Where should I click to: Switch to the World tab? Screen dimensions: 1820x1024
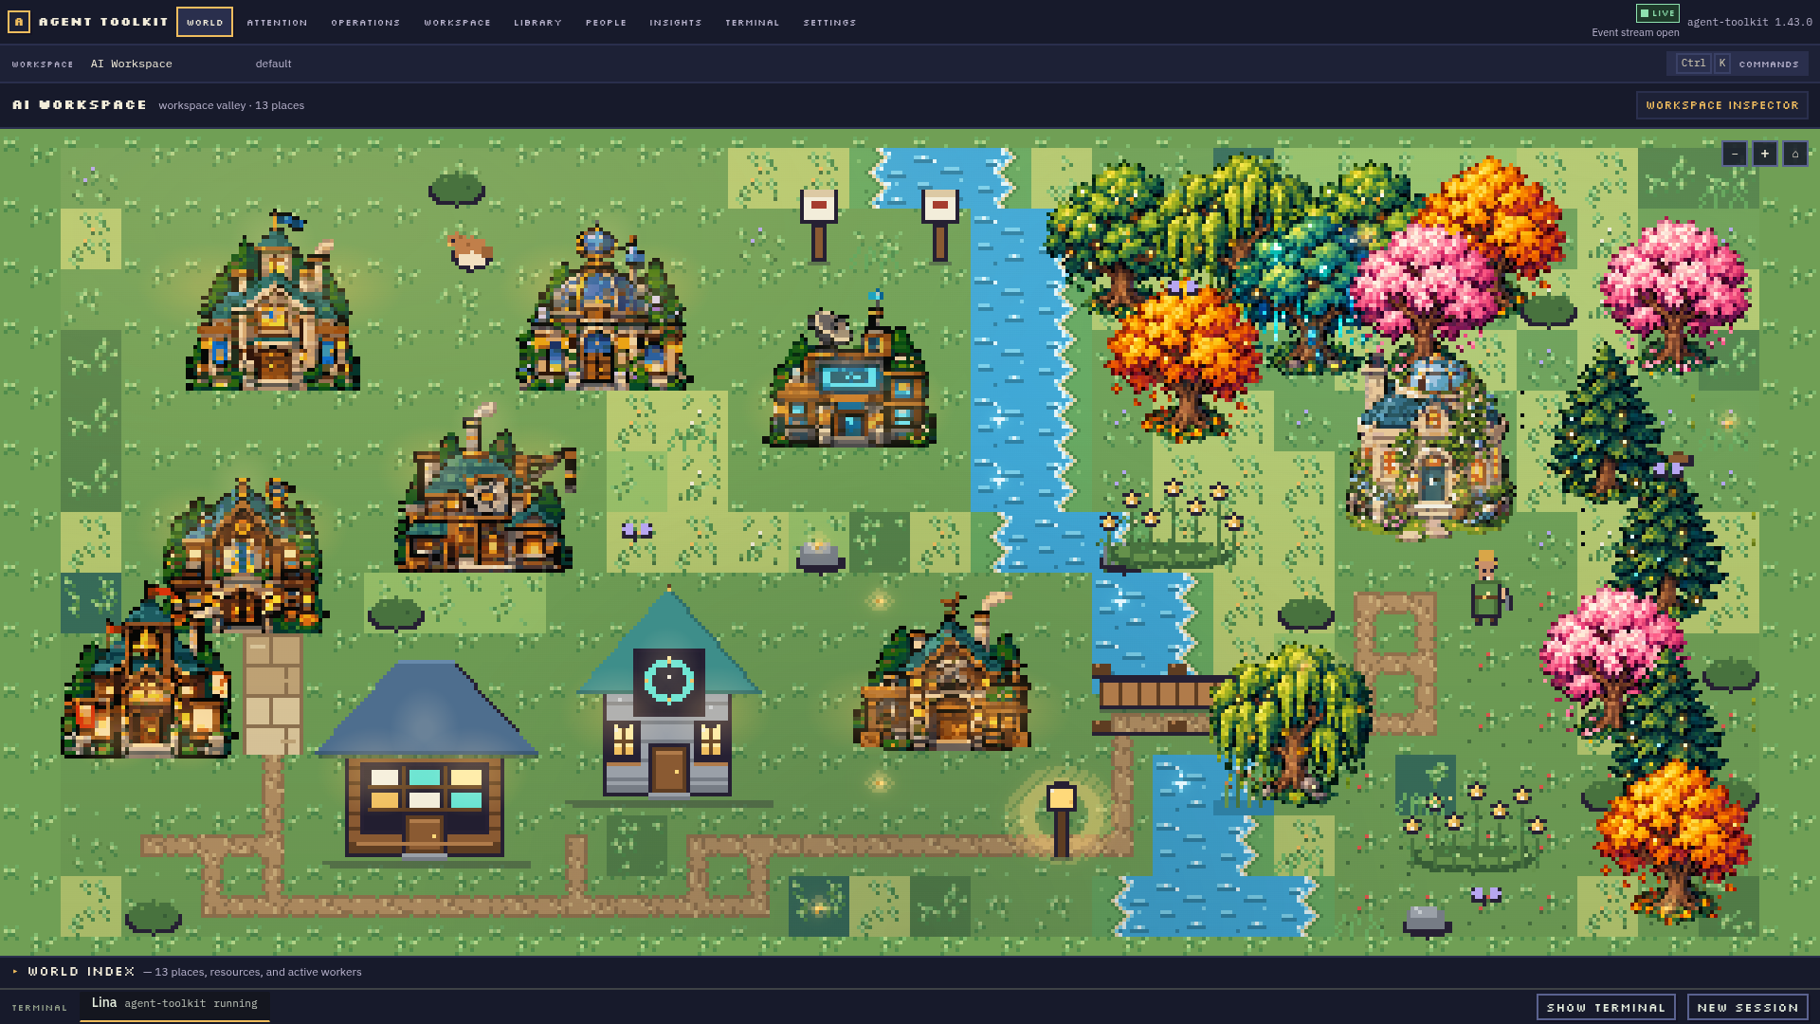[205, 22]
